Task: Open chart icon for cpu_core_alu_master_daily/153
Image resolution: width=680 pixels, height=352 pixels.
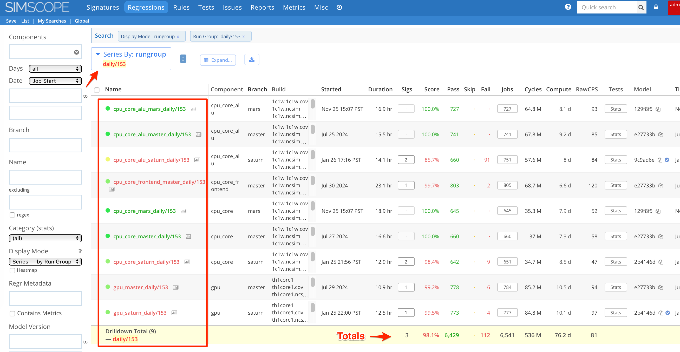Action: click(x=199, y=134)
